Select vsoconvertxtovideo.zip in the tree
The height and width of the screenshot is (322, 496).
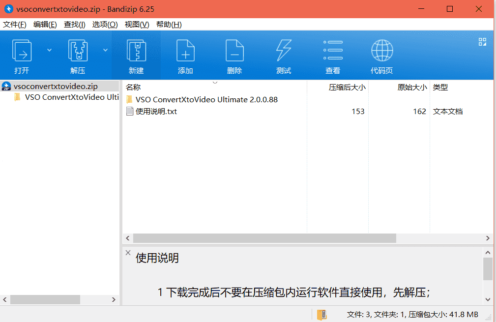[56, 87]
